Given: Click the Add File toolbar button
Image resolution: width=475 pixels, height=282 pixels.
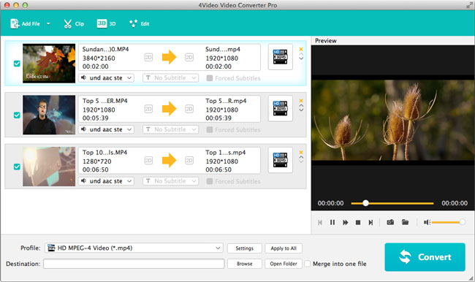Looking at the screenshot, I should click(25, 23).
